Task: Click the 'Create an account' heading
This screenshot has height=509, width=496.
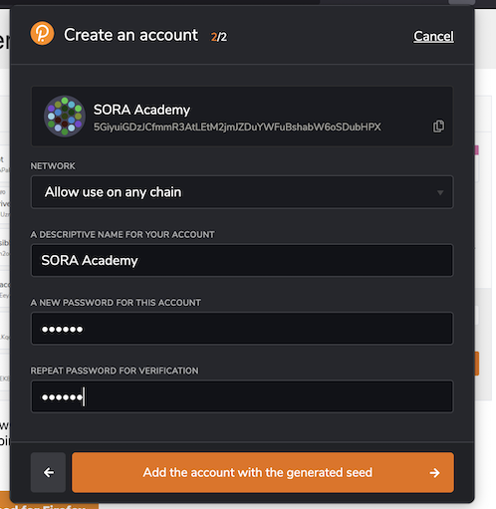Action: 130,35
